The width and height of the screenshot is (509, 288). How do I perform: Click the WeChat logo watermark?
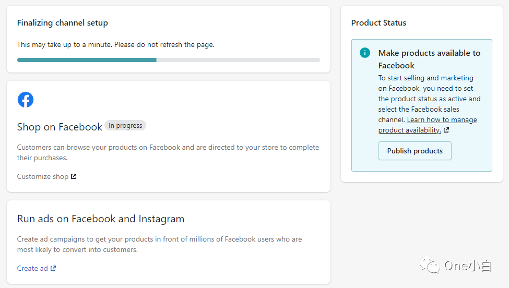pos(430,265)
